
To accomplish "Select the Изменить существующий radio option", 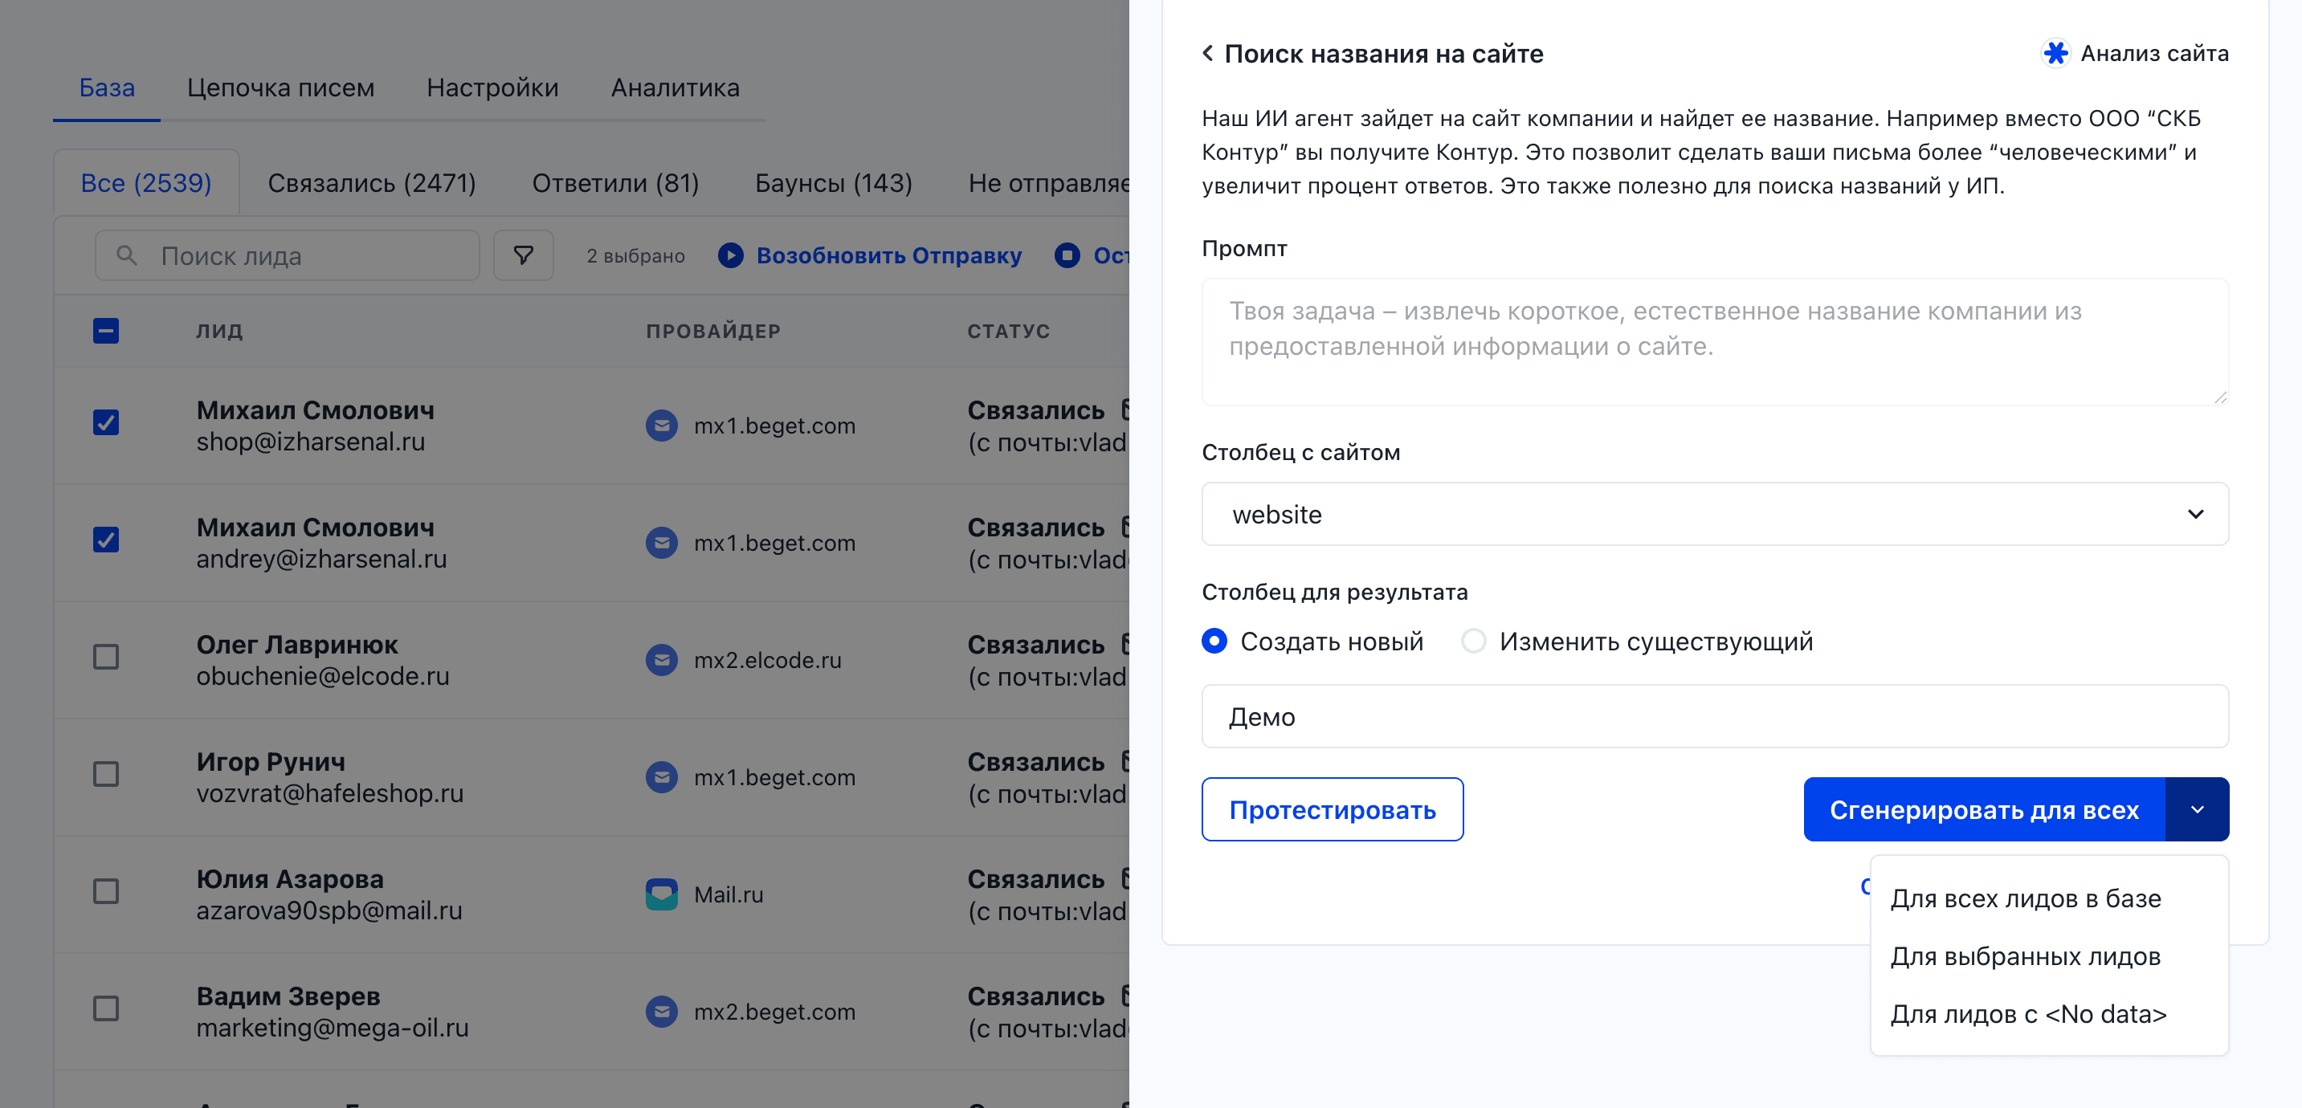I will pos(1474,641).
